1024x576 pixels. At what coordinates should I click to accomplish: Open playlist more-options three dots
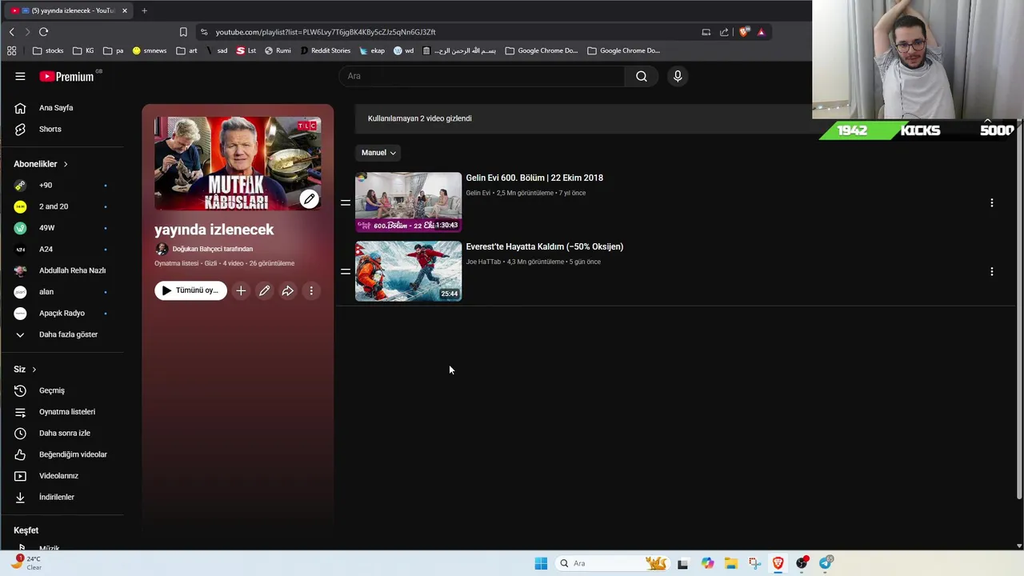click(x=311, y=290)
